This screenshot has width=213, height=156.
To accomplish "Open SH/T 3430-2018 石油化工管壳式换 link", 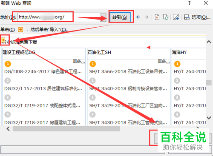I will [128, 122].
